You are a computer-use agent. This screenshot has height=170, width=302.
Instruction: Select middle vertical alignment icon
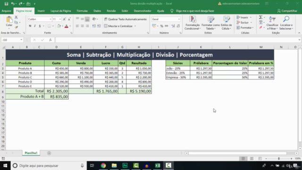[82, 19]
